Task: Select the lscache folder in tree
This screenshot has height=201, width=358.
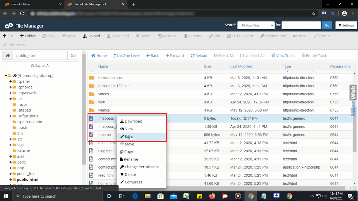Action: coord(24,150)
